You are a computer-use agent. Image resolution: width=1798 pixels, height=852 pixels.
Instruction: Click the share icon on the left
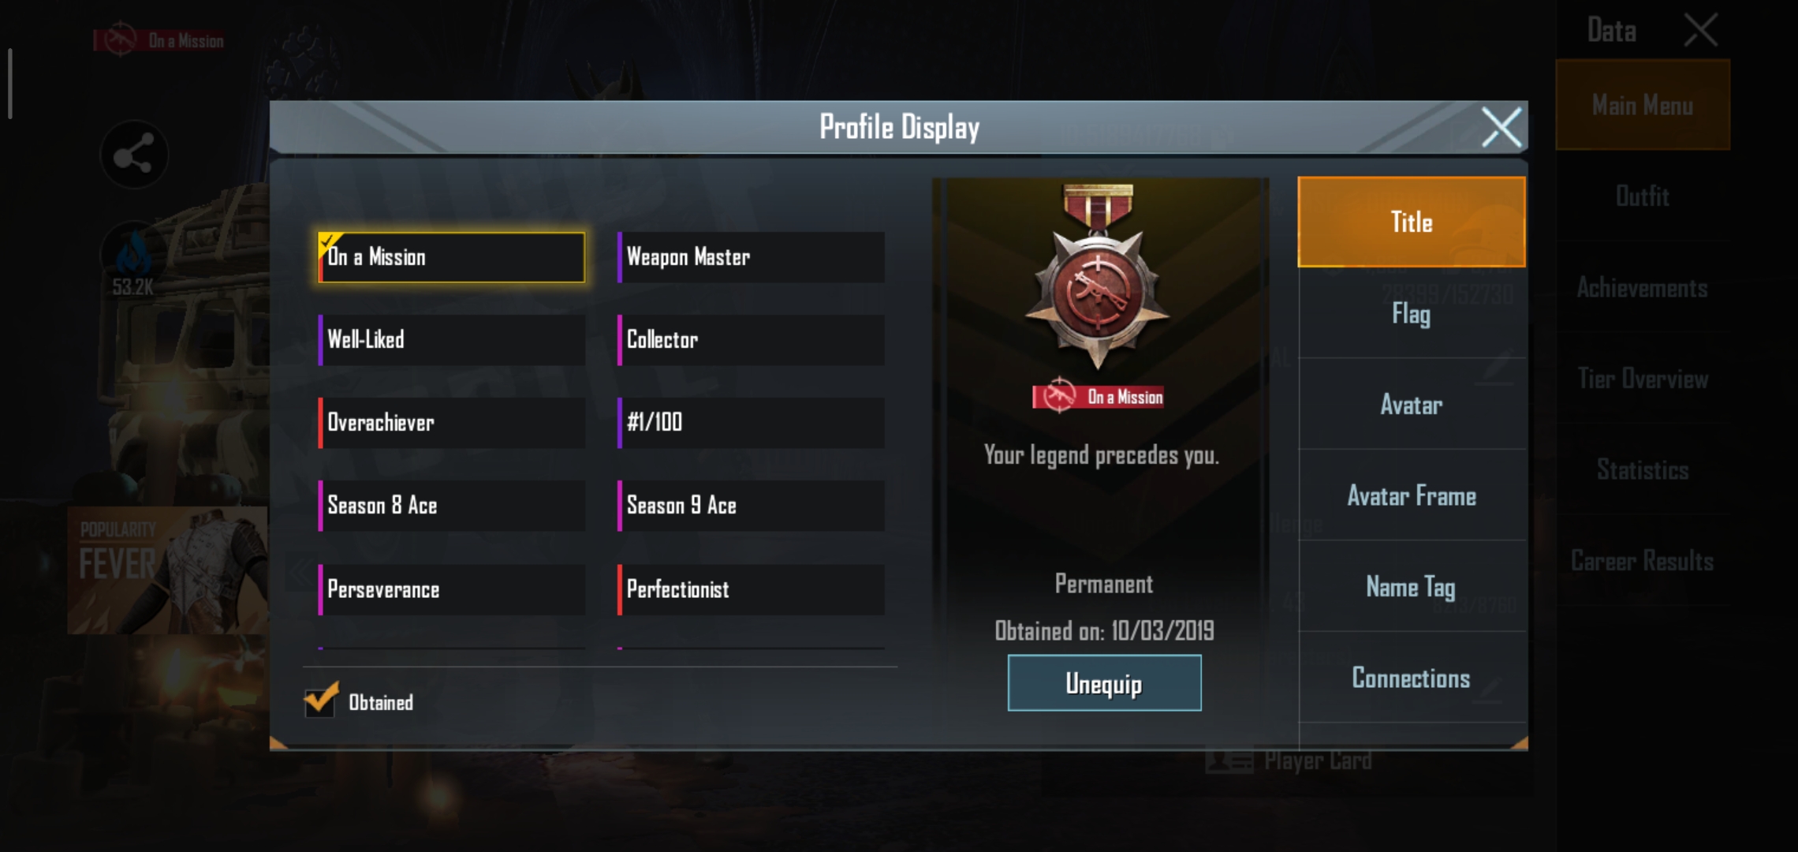133,155
